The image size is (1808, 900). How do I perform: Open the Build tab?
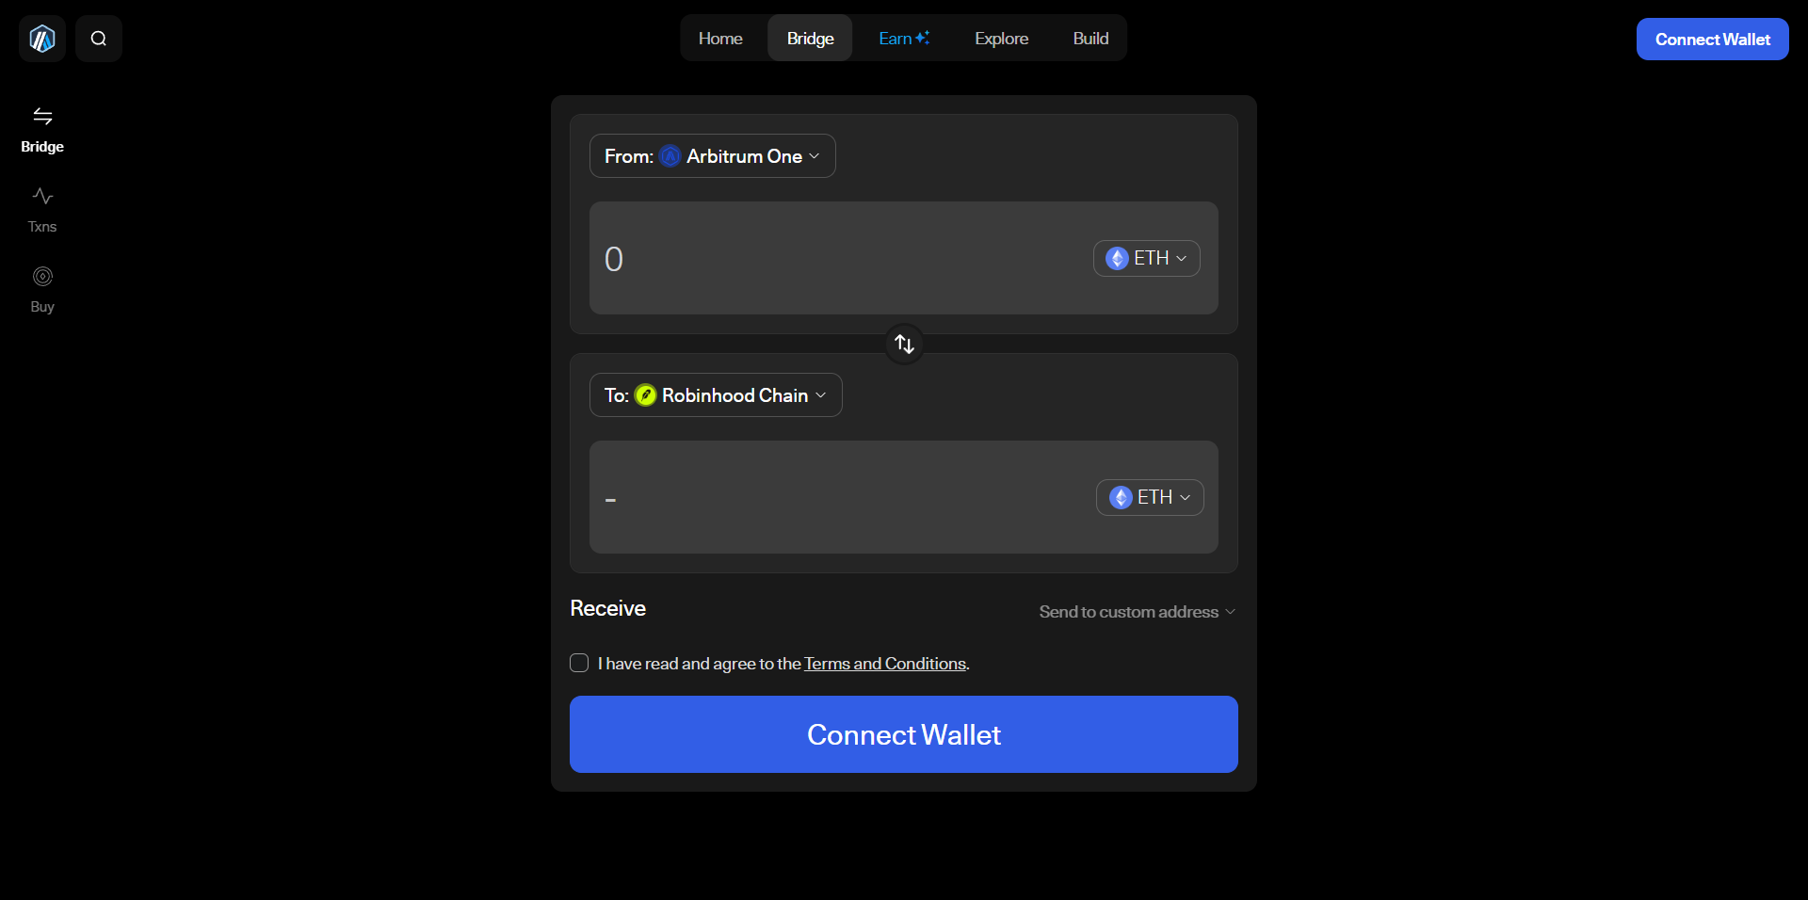point(1090,39)
